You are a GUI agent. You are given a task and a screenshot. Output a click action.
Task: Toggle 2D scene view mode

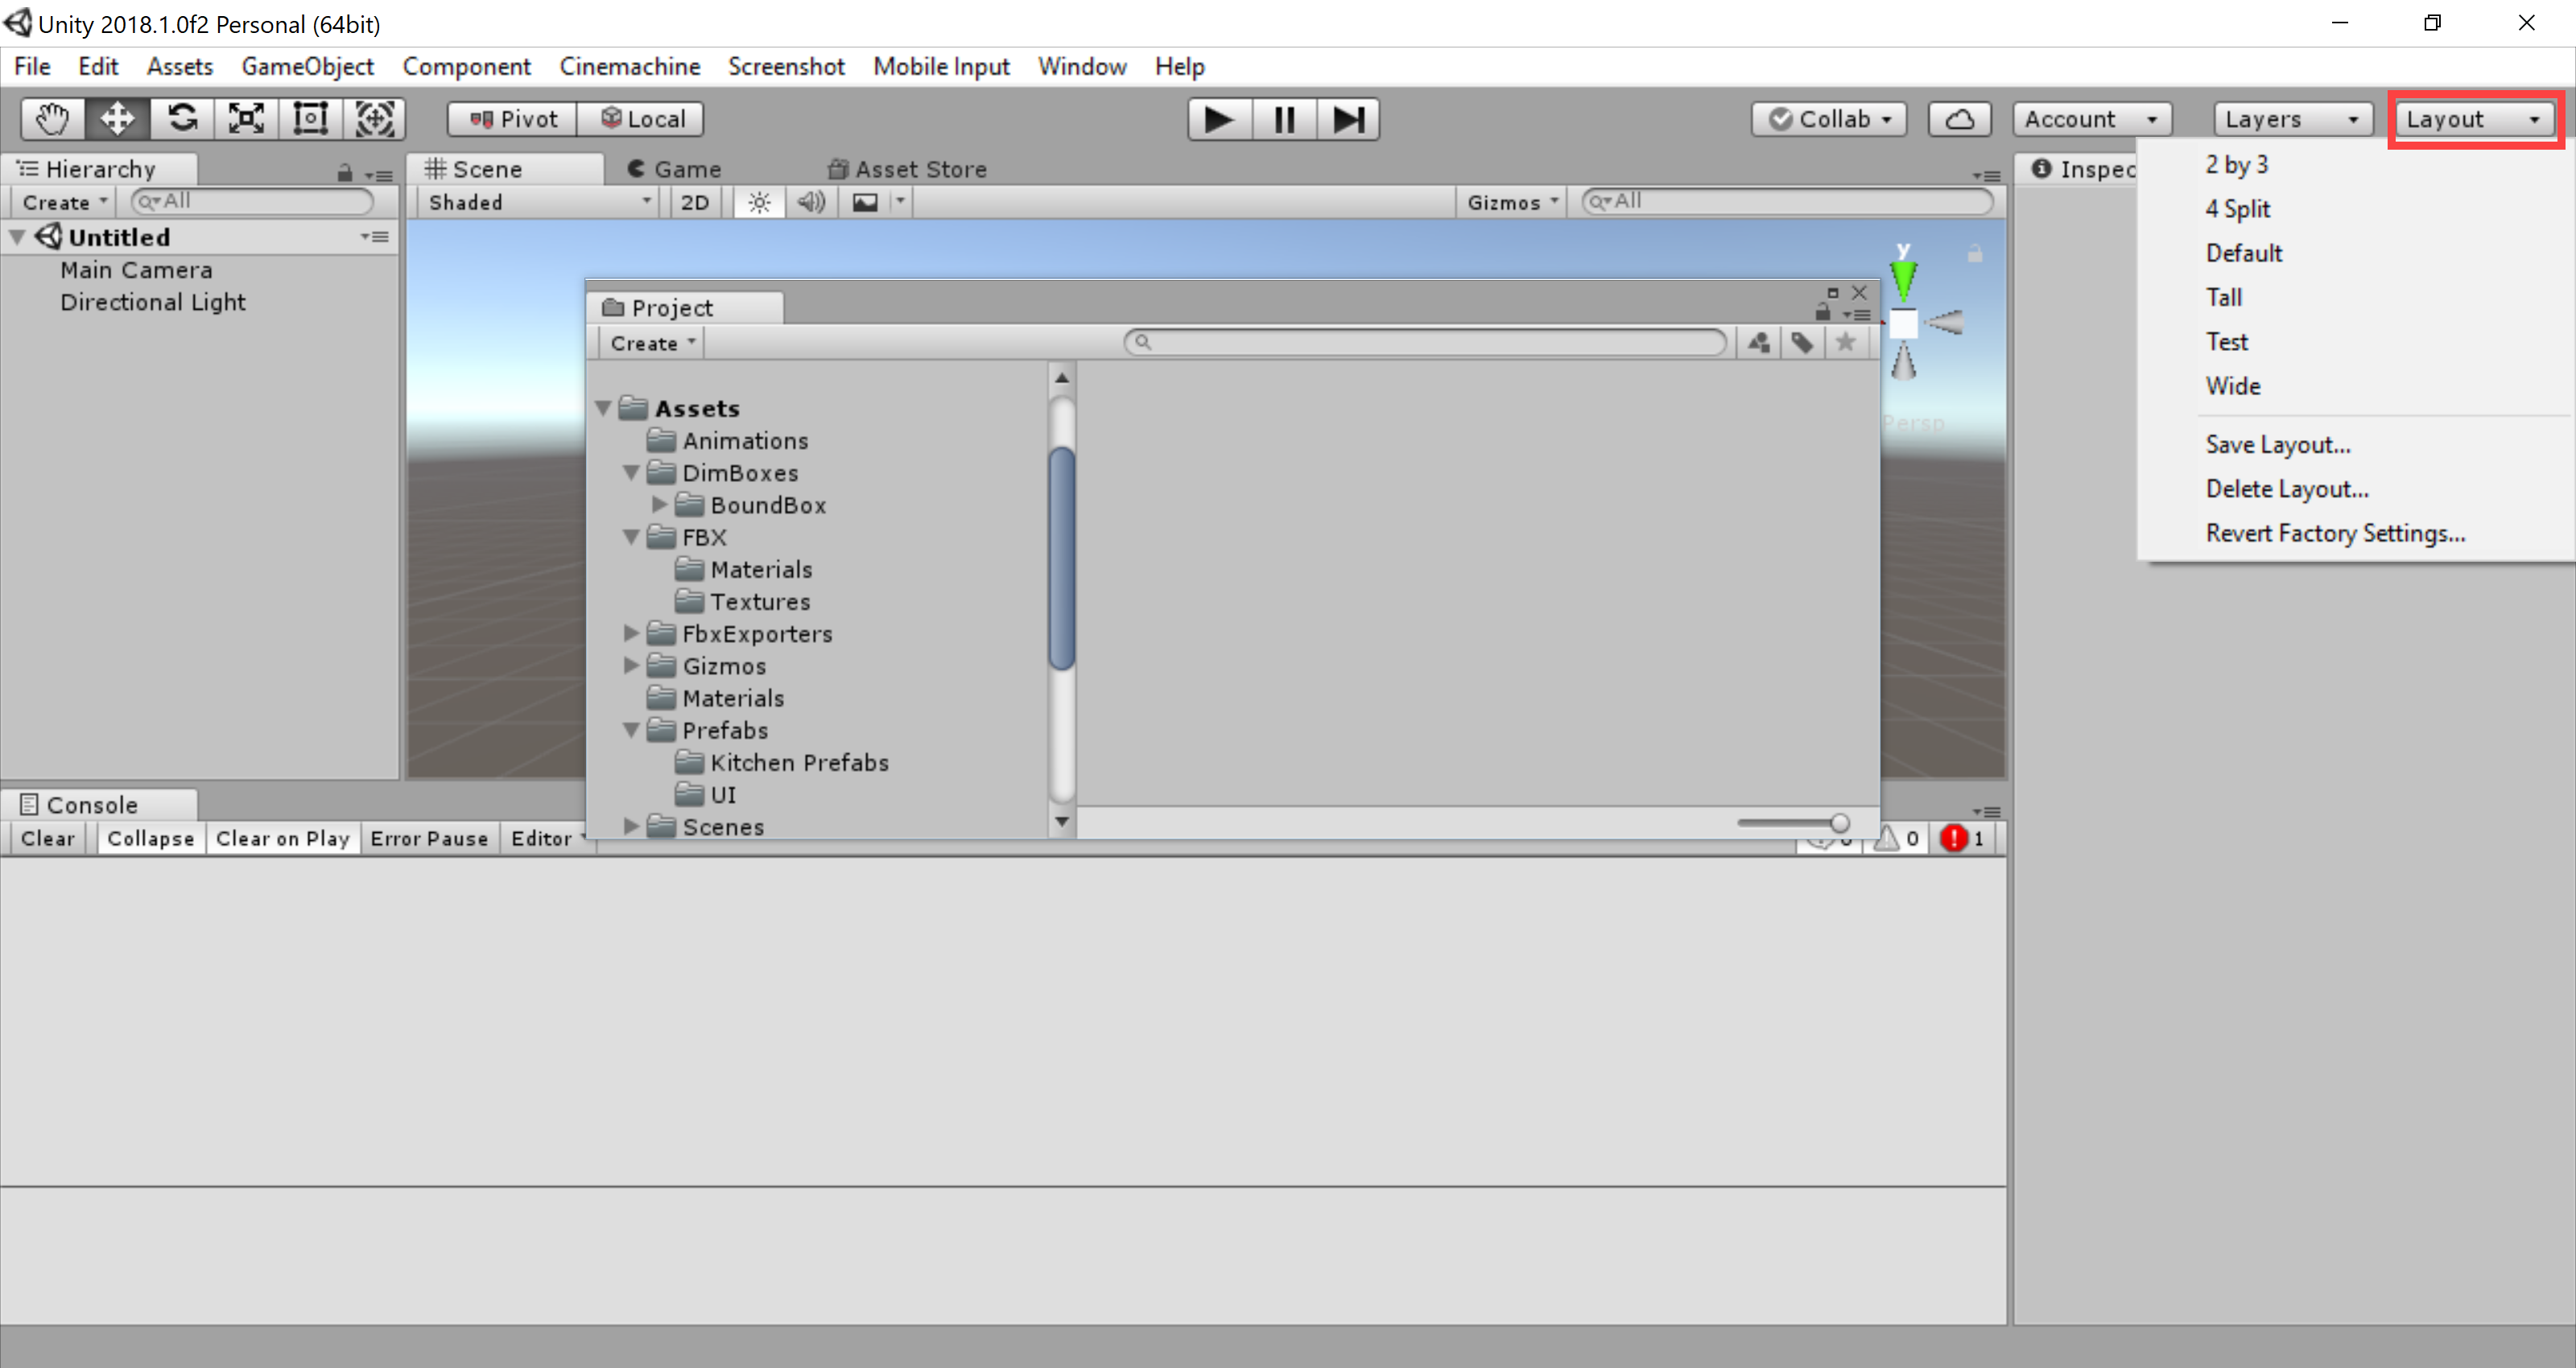(x=694, y=203)
